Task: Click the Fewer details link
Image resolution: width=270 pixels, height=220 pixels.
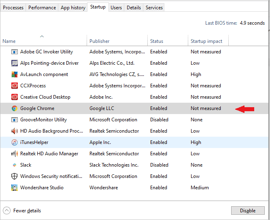Action: coord(27,211)
